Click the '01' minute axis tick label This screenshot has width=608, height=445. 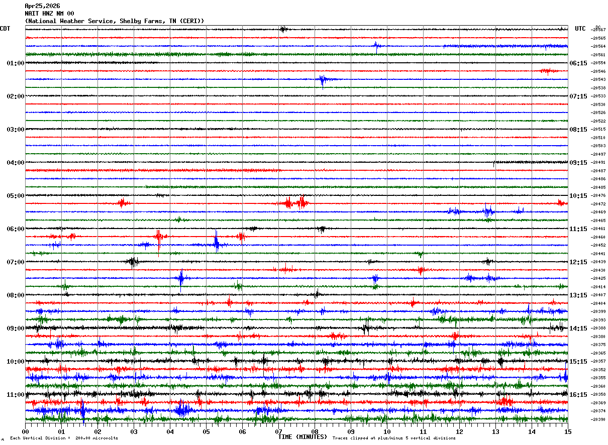61,431
